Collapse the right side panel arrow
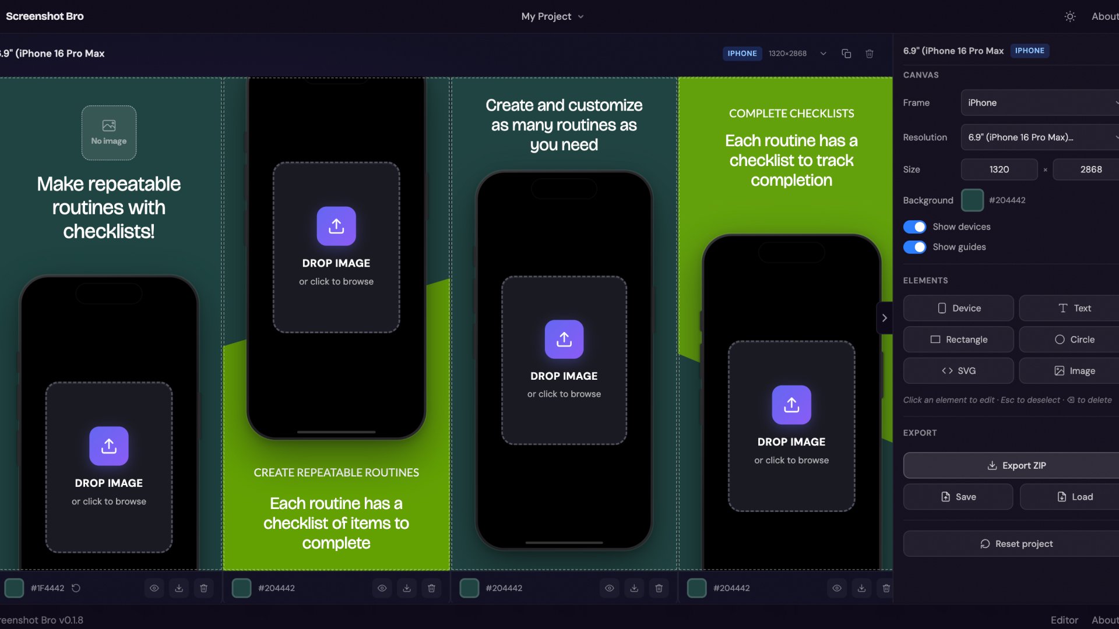 coord(884,318)
